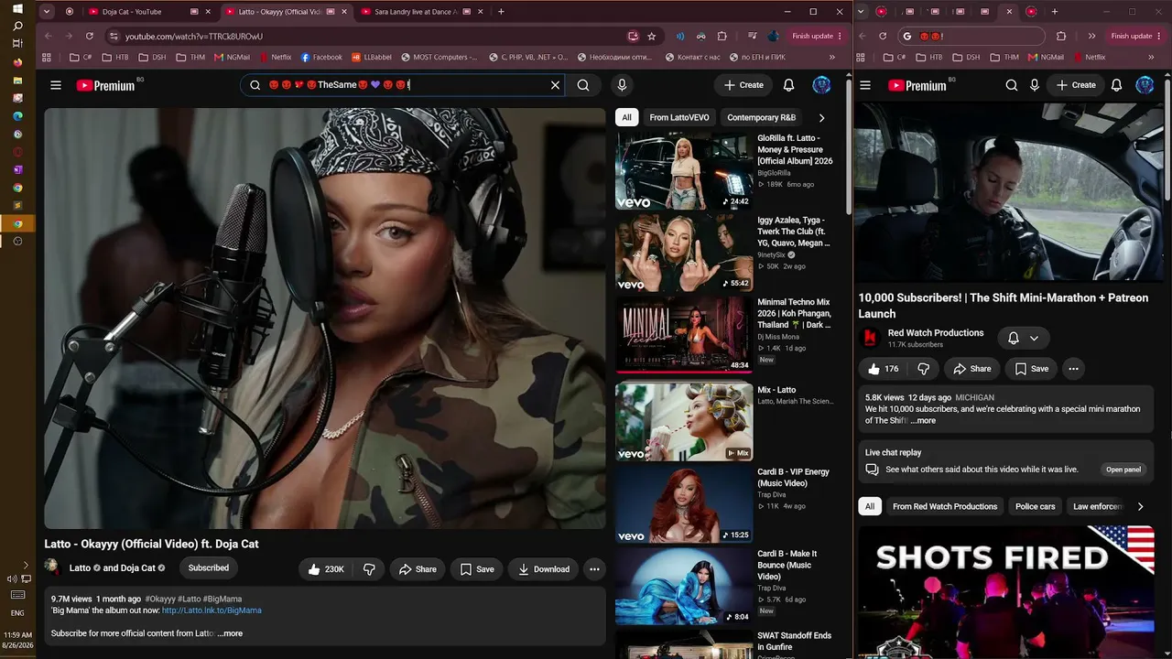1172x659 pixels.
Task: Open the Chrome apps grid in bookmarks bar
Action: [x=47, y=57]
